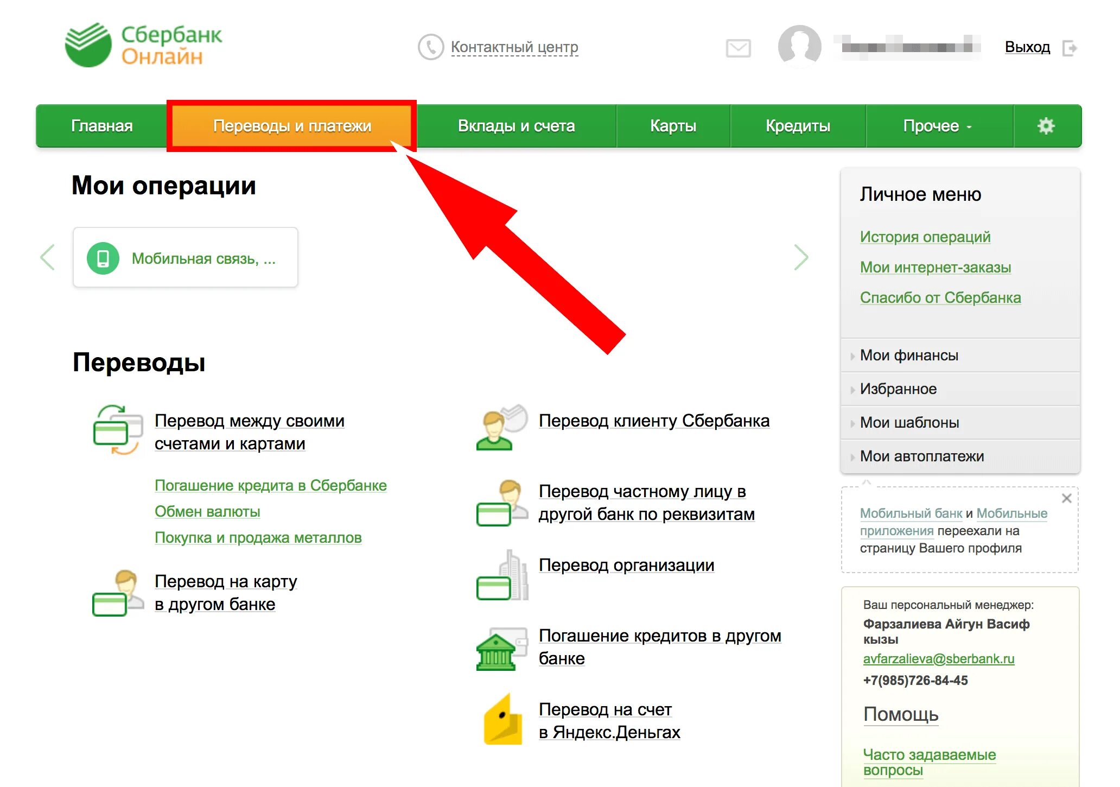Screen dimensions: 1120x787
Task: Open the mail envelope icon
Action: point(738,48)
